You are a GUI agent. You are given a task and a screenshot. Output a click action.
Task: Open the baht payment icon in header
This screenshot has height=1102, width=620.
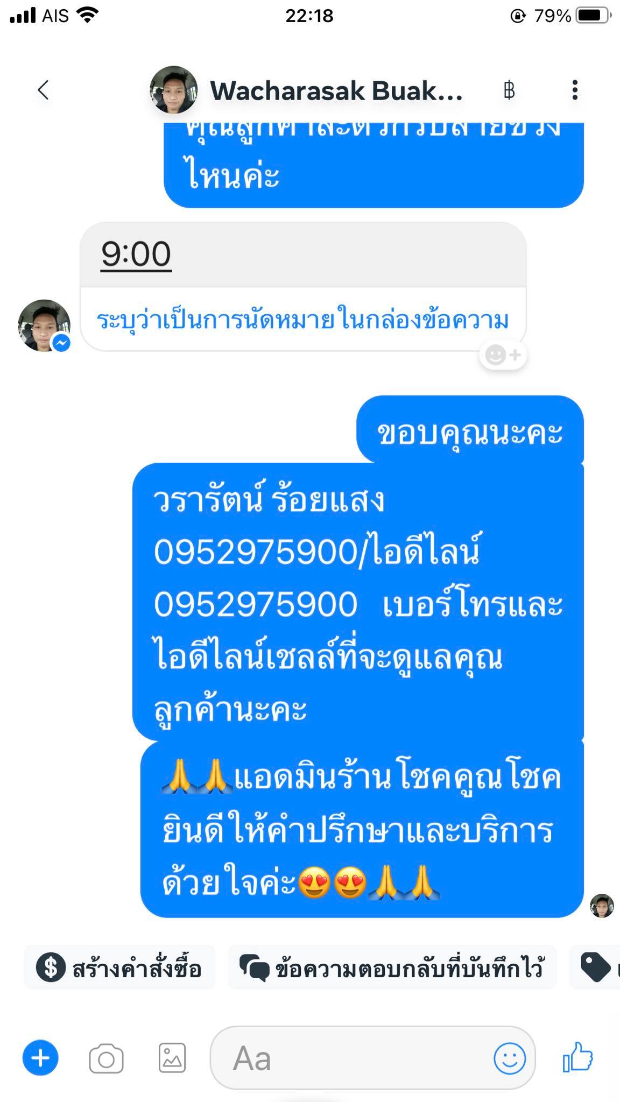(x=509, y=90)
